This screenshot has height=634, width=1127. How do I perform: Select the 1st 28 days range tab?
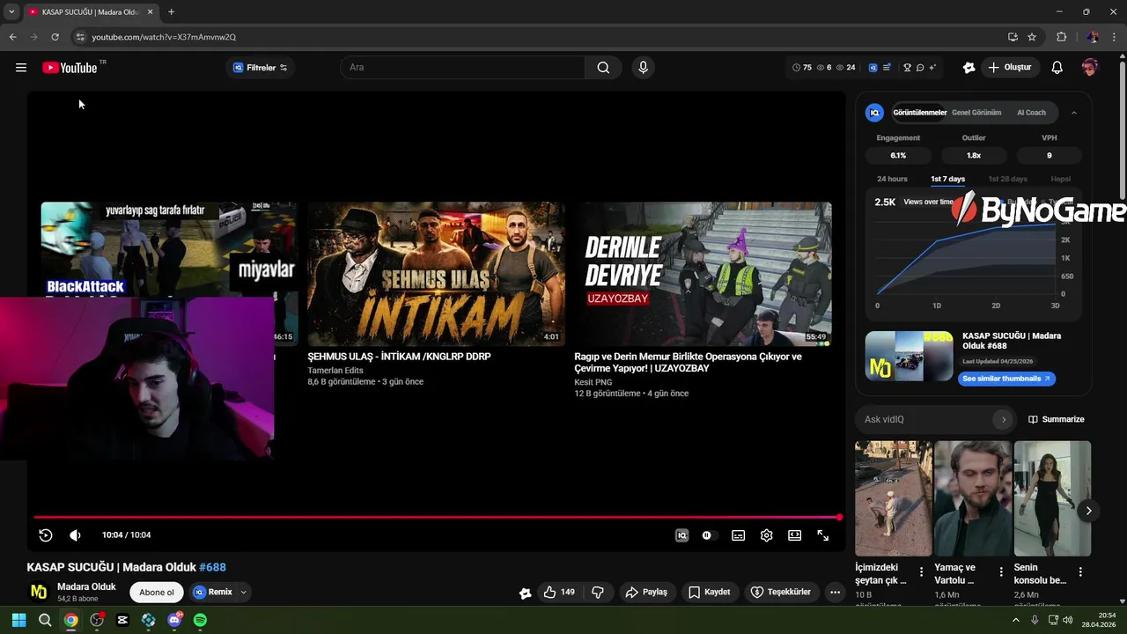(1007, 179)
